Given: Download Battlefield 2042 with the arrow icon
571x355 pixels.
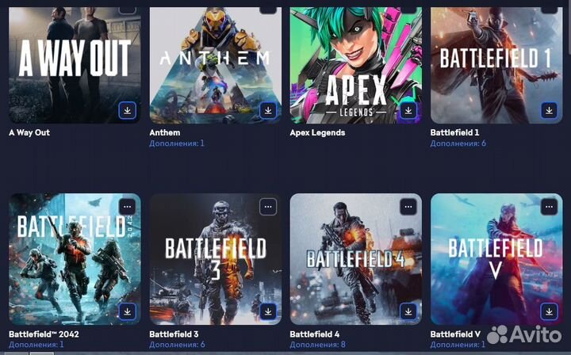Looking at the screenshot, I should point(128,311).
